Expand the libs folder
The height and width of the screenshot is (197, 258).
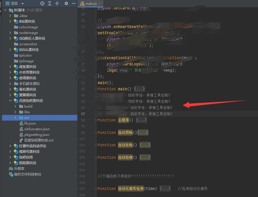[15, 112]
